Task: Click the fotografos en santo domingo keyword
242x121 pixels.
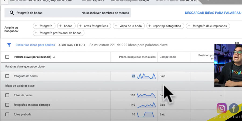Action: [32, 105]
